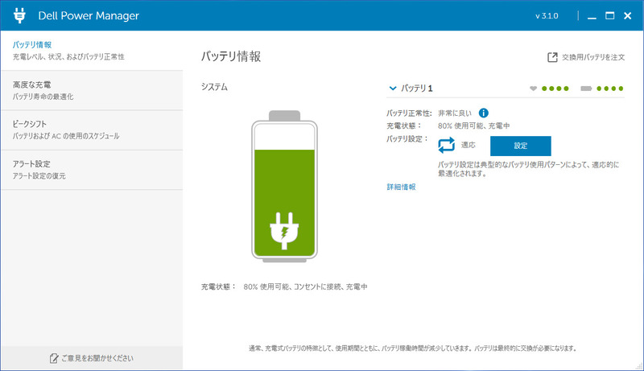Switch to 高度な充電 sidebar tab
Screen dimensions: 644x371
[x=92, y=90]
